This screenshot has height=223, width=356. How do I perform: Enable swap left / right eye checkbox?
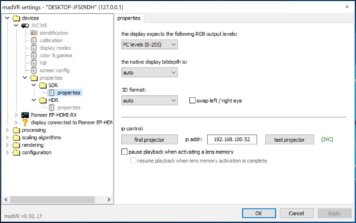click(192, 100)
